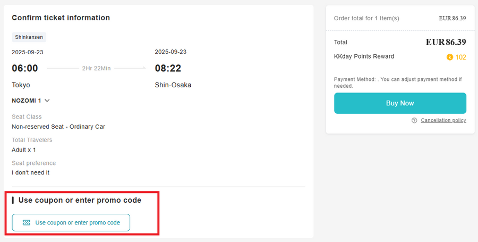Open the Cancellation policy link
This screenshot has height=242, width=478.
(x=443, y=120)
